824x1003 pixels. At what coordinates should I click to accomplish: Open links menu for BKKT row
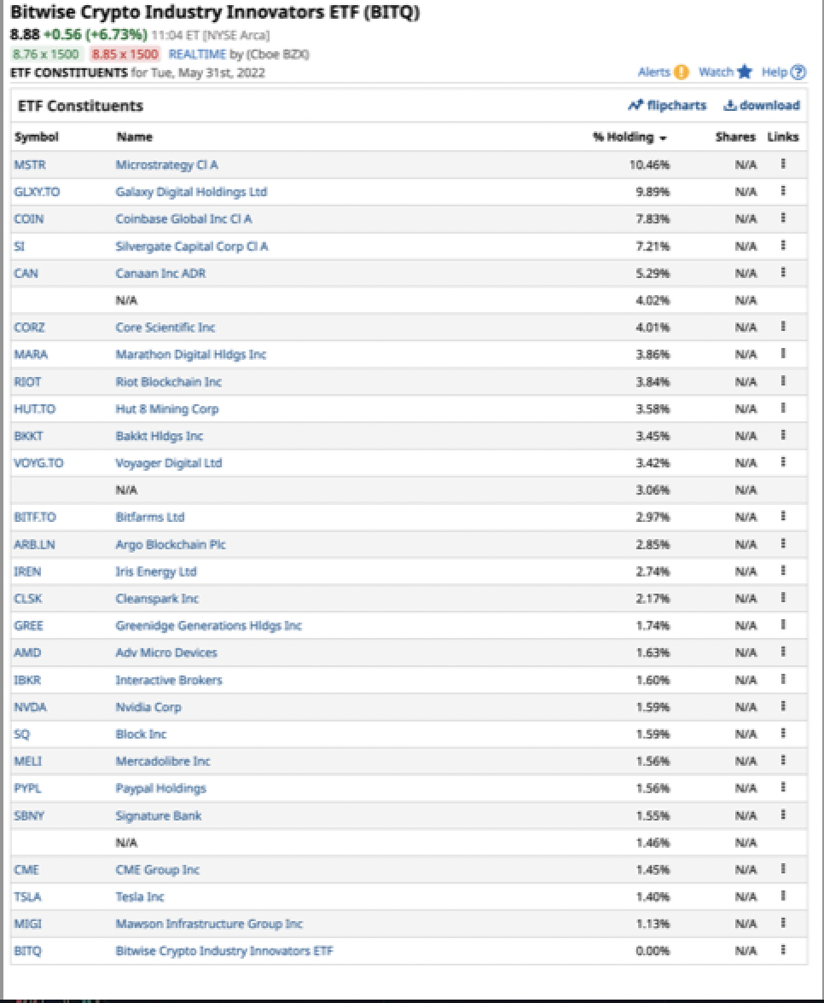tap(783, 435)
